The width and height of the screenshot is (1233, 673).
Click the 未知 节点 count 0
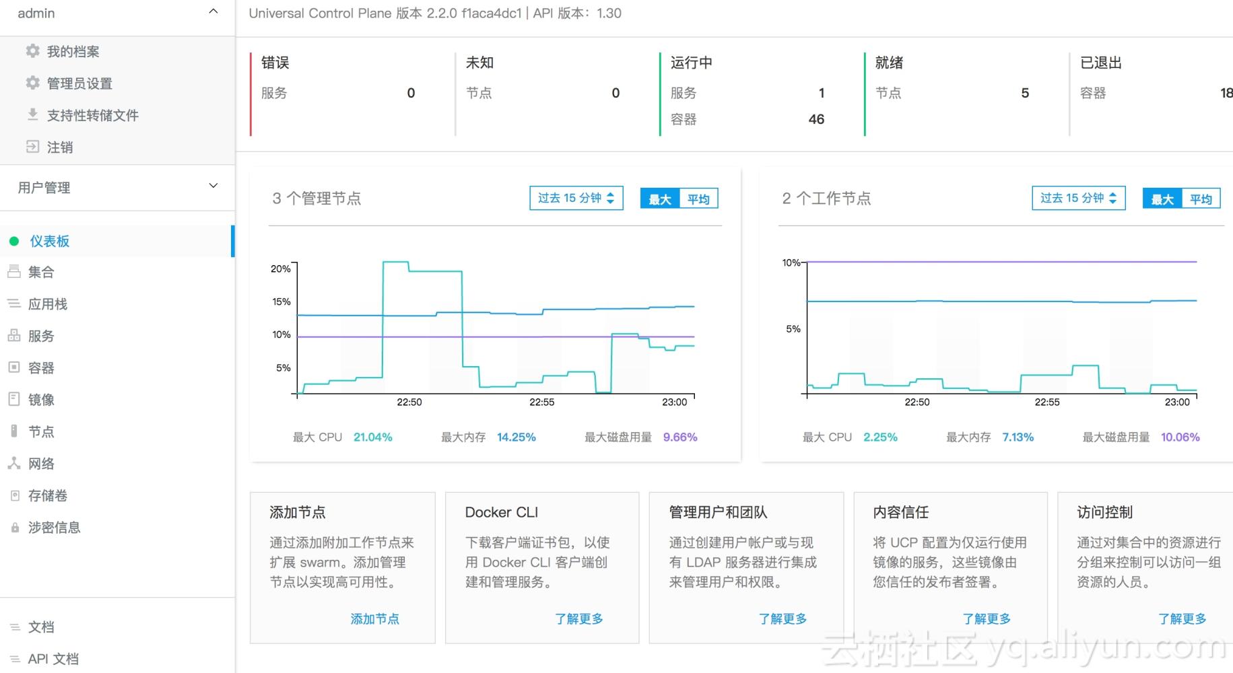click(x=615, y=93)
